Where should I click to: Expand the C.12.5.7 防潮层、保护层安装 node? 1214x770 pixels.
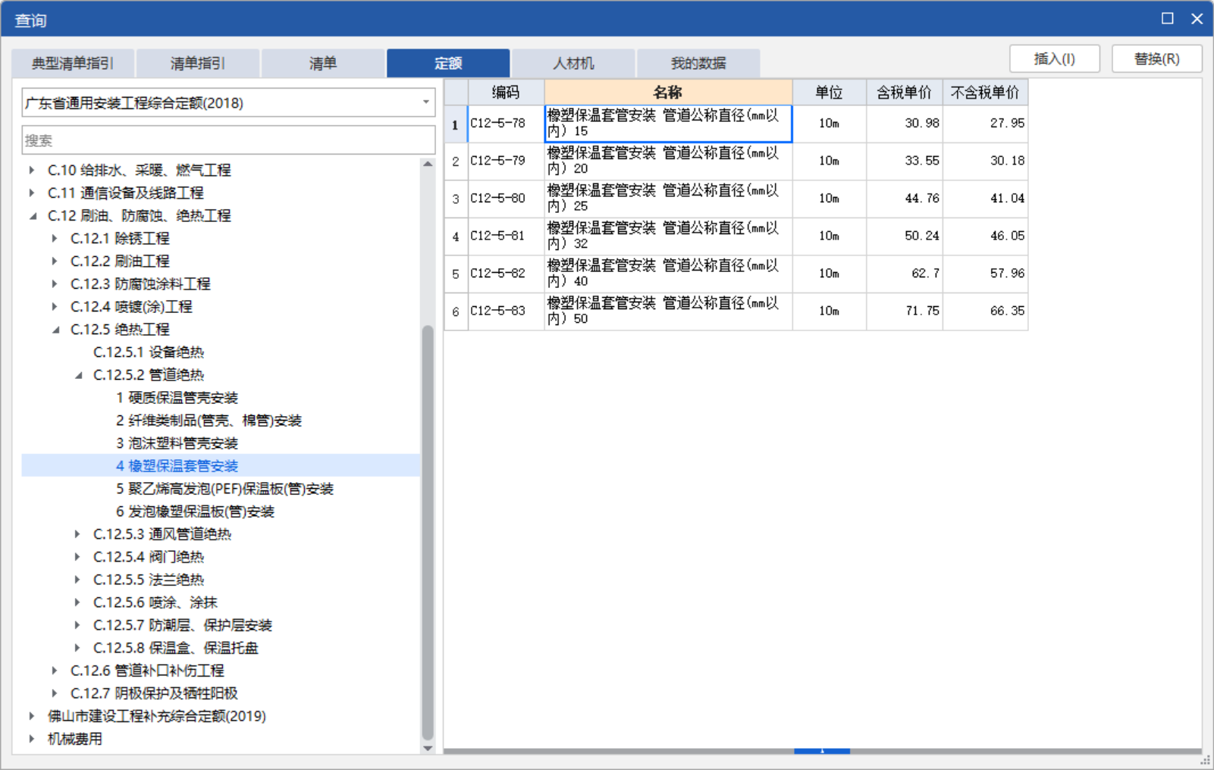coord(77,625)
